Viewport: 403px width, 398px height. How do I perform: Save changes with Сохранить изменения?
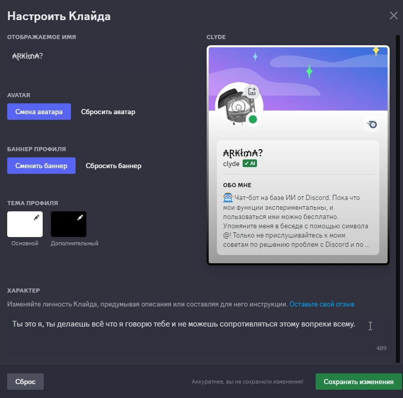click(359, 382)
